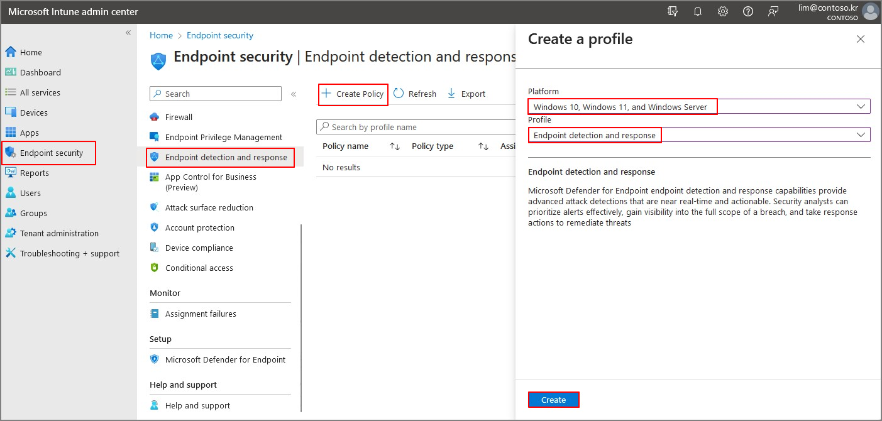This screenshot has height=421, width=882.
Task: Click the Attack surface reduction shield icon
Action: click(x=155, y=207)
